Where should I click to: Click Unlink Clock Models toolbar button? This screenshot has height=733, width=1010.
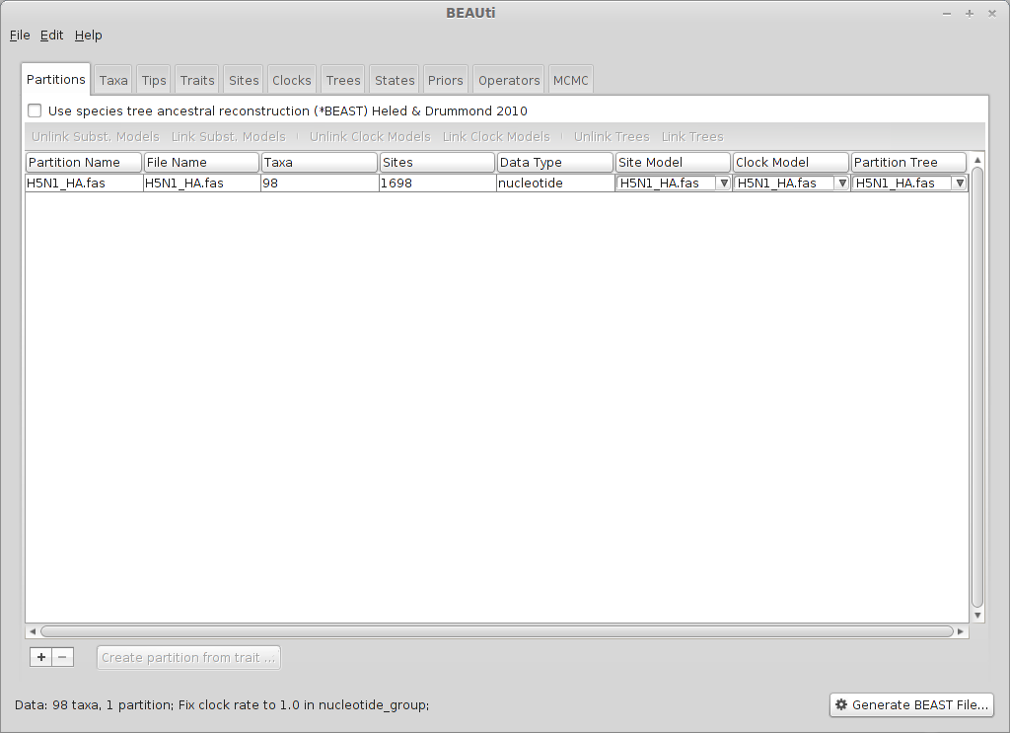[x=370, y=136]
